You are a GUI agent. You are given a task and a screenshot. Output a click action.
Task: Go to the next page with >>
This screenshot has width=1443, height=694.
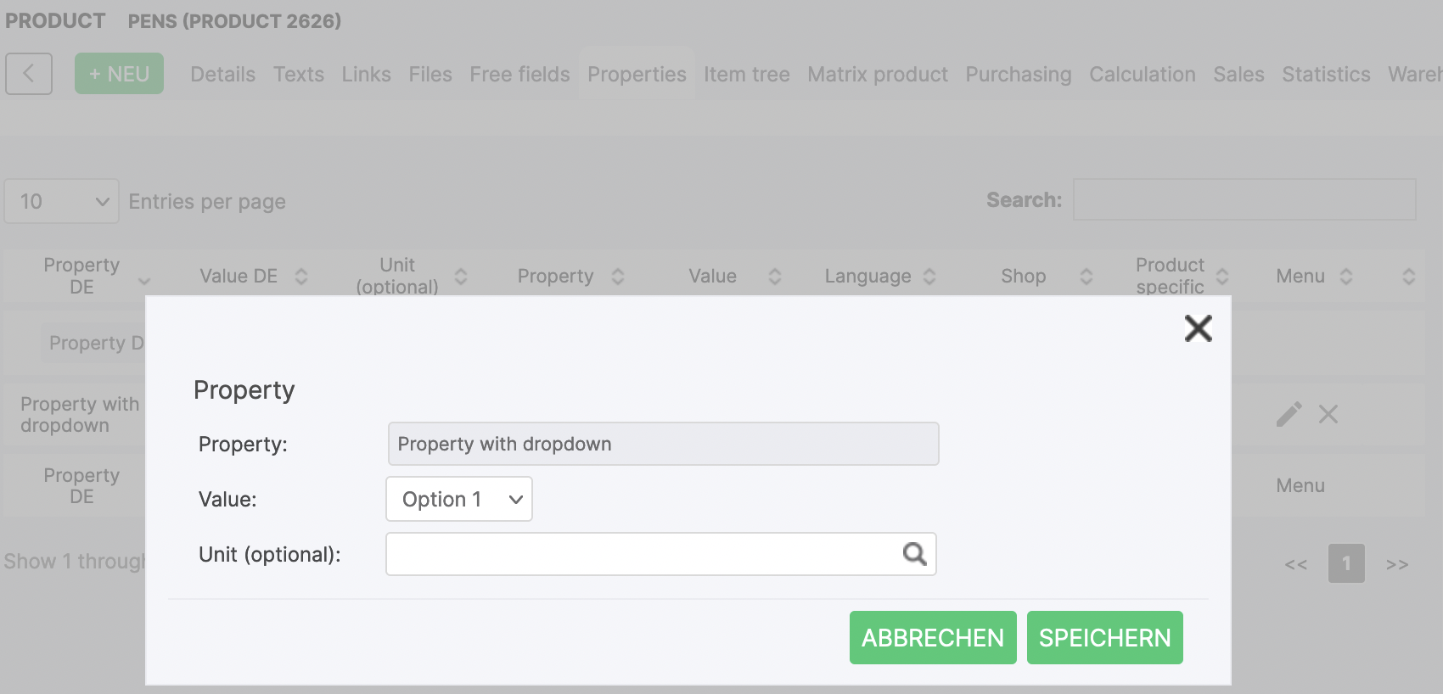pos(1396,564)
